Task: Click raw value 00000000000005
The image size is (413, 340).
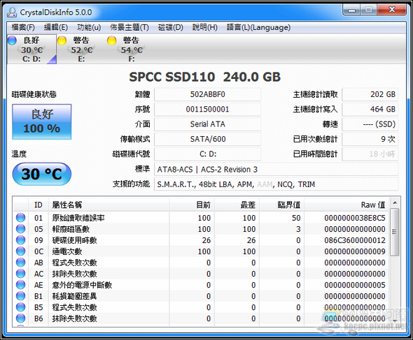Action: coord(355,285)
